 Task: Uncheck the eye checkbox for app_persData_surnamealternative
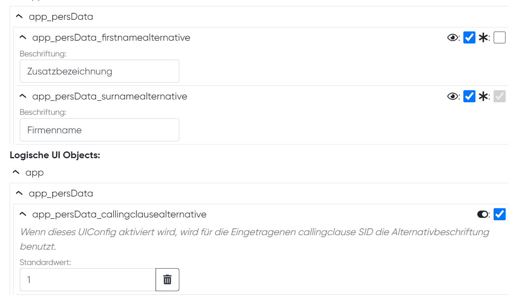469,96
